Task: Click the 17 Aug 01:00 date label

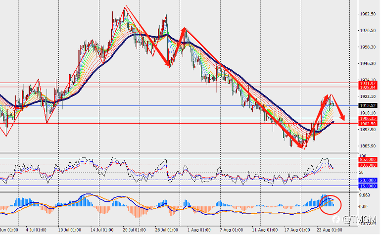Action: [x=297, y=230]
